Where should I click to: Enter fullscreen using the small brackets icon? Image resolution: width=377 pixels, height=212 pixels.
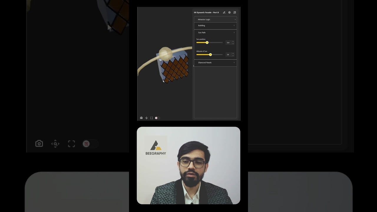(x=151, y=118)
